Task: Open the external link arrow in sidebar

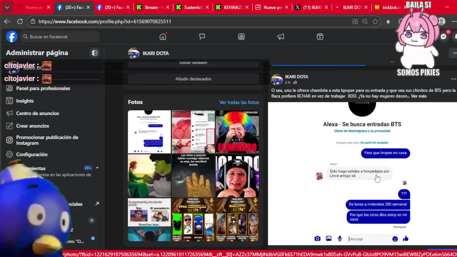Action: point(97,204)
